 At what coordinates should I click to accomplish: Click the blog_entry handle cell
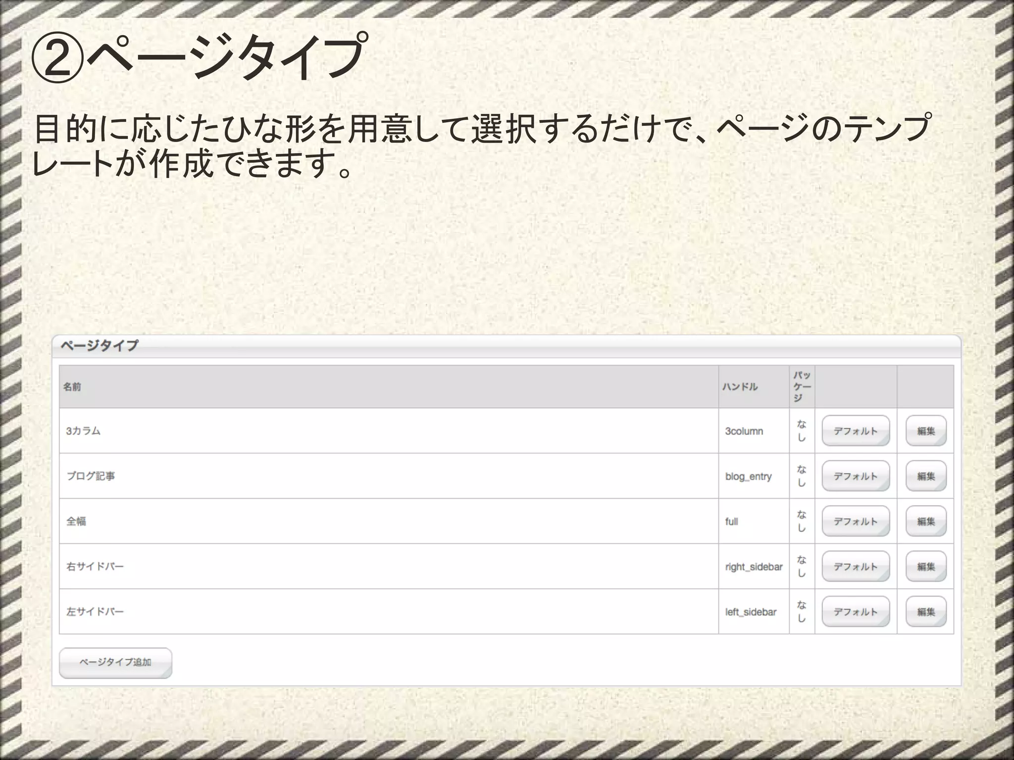(x=754, y=476)
